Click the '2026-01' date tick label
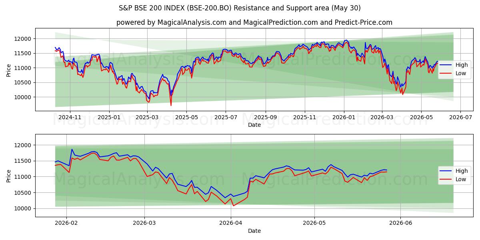Image resolution: width=480 pixels, height=240 pixels. coord(344,117)
